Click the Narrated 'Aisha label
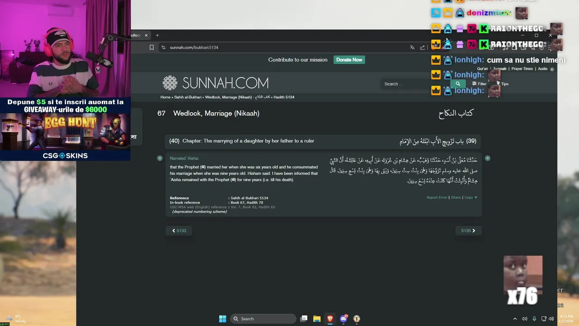579x326 pixels. click(x=184, y=158)
